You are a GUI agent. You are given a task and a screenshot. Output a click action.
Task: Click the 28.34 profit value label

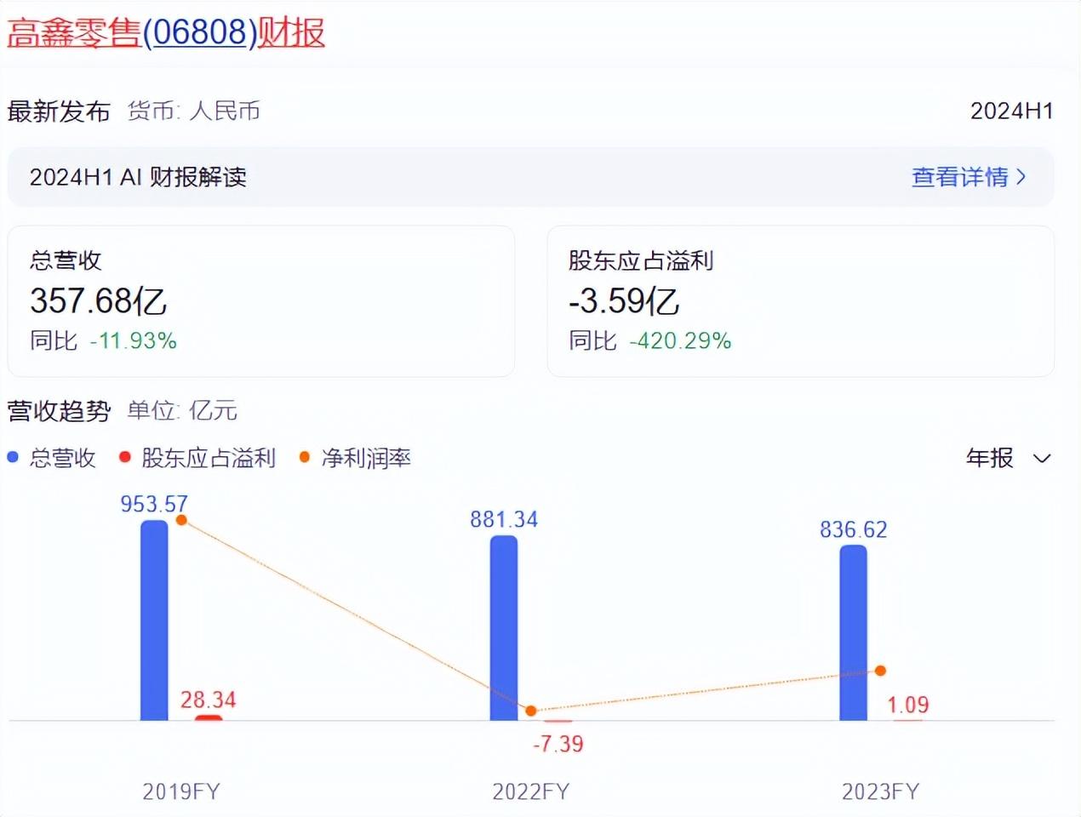209,700
